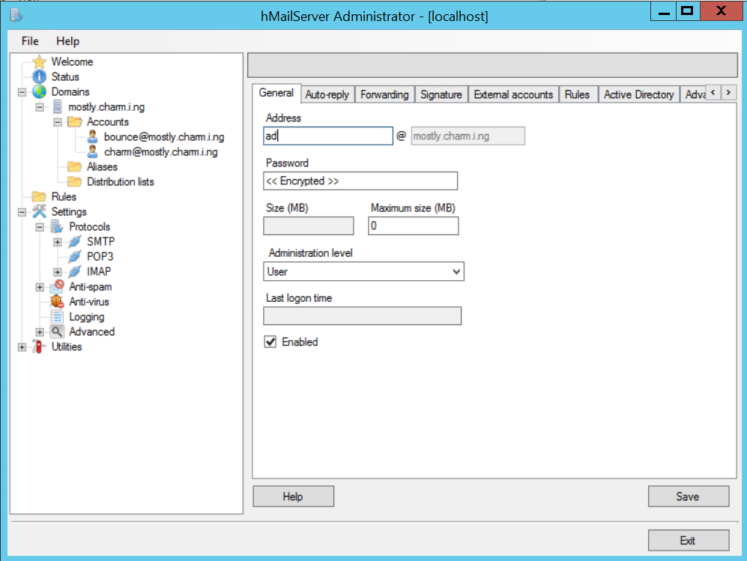Select the Distribution lists label

point(121,181)
